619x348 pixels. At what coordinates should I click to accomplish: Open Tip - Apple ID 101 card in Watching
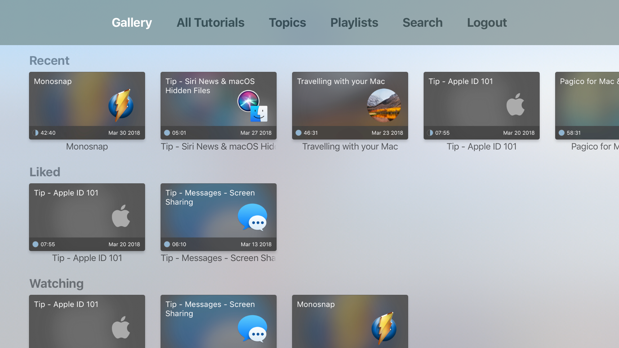coord(87,321)
